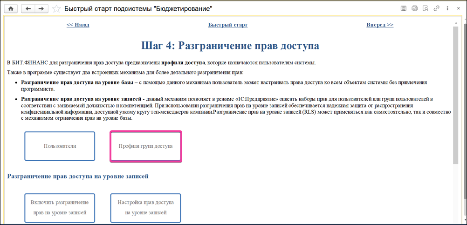Open print preview magnifier icon
Image resolution: width=467 pixels, height=225 pixels.
426,9
